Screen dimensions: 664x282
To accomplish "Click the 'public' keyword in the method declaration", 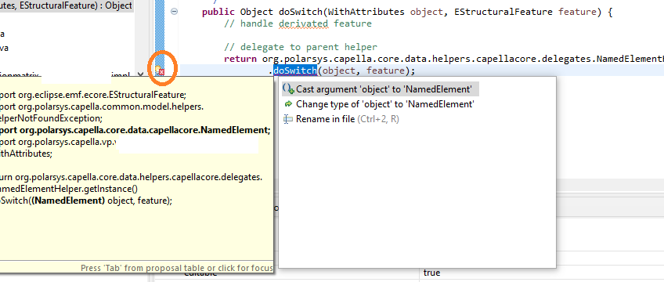I will (x=218, y=12).
